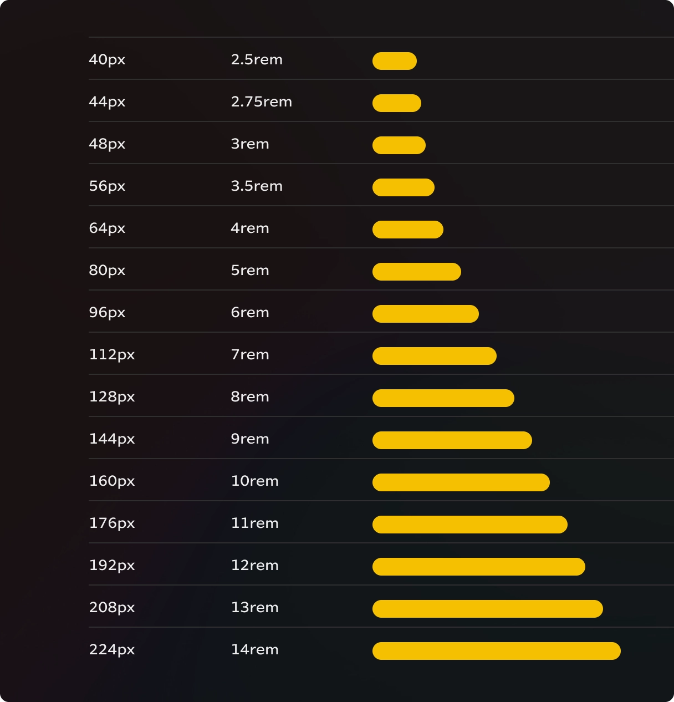Click the yellow bar for 5rem
The image size is (674, 702).
(417, 272)
